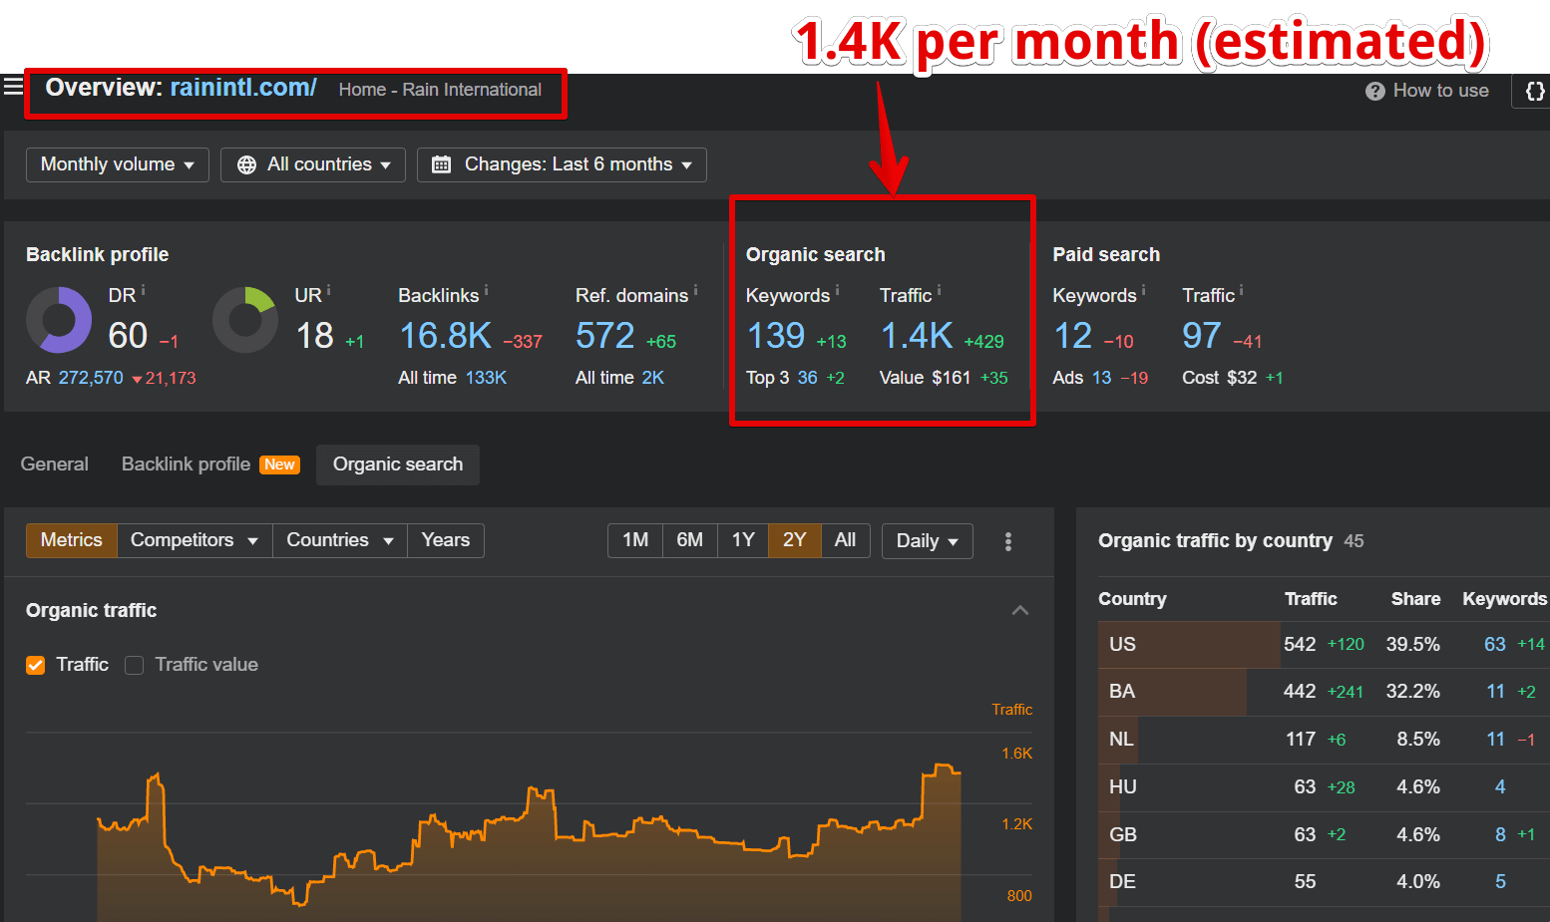This screenshot has height=922, width=1550.
Task: Click the BA country row
Action: pyautogui.click(x=1324, y=692)
